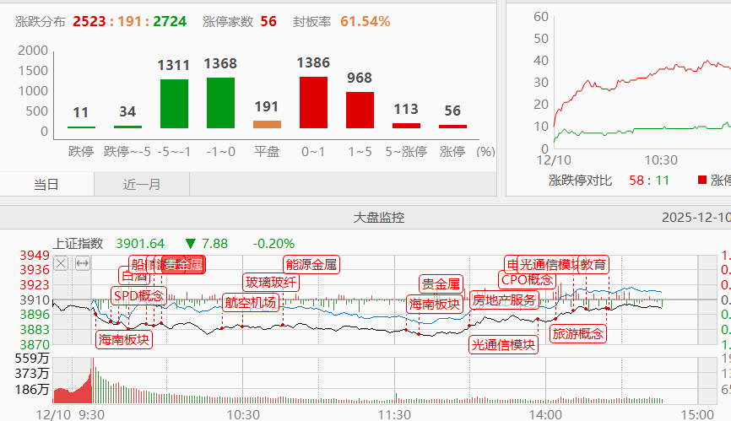Click the red 涨停 legend square
The height and width of the screenshot is (421, 731).
click(701, 180)
